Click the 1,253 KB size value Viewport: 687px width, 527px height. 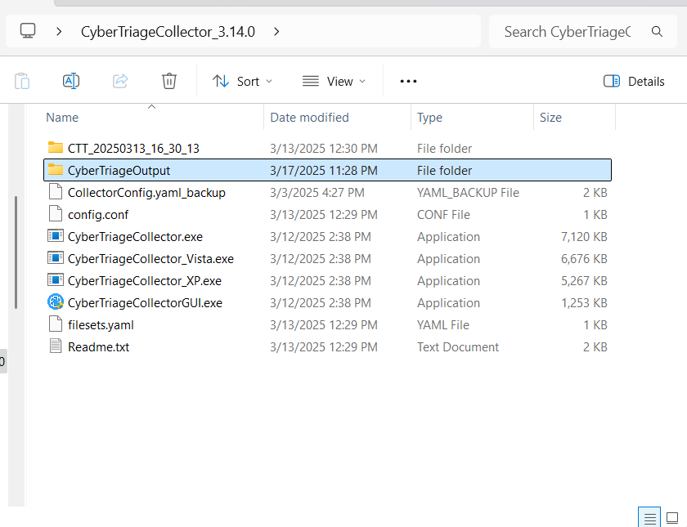(x=584, y=303)
